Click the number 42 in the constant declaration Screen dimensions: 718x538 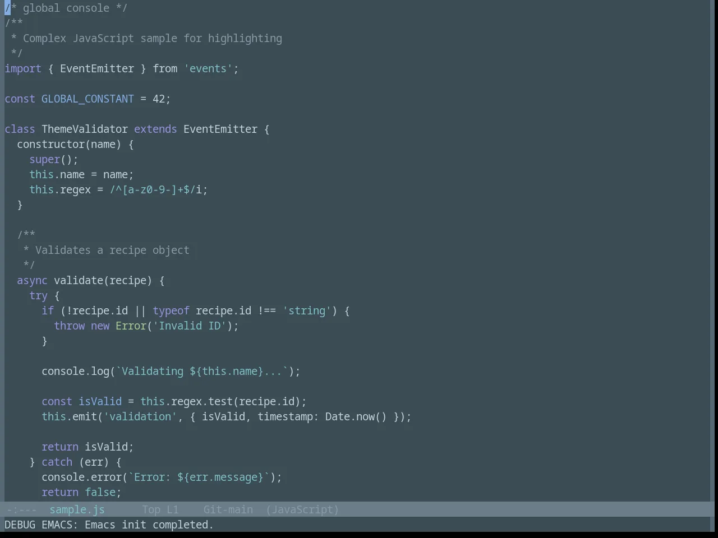coord(159,99)
